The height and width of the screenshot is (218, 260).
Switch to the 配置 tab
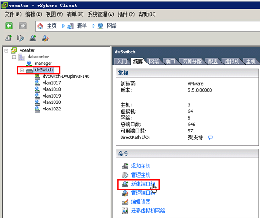213,62
